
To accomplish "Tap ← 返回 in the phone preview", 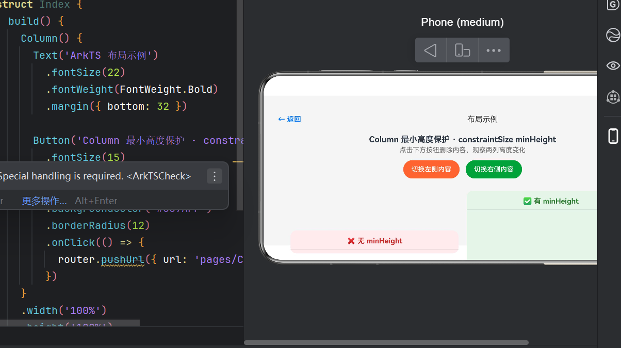I will [x=289, y=119].
